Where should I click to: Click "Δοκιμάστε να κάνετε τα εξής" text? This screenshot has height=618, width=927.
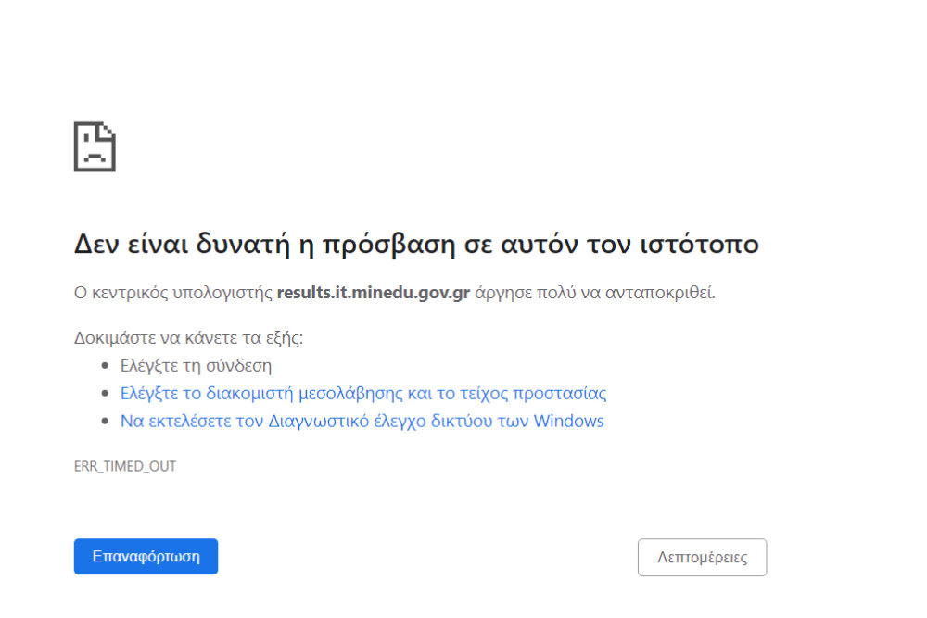[x=188, y=337]
